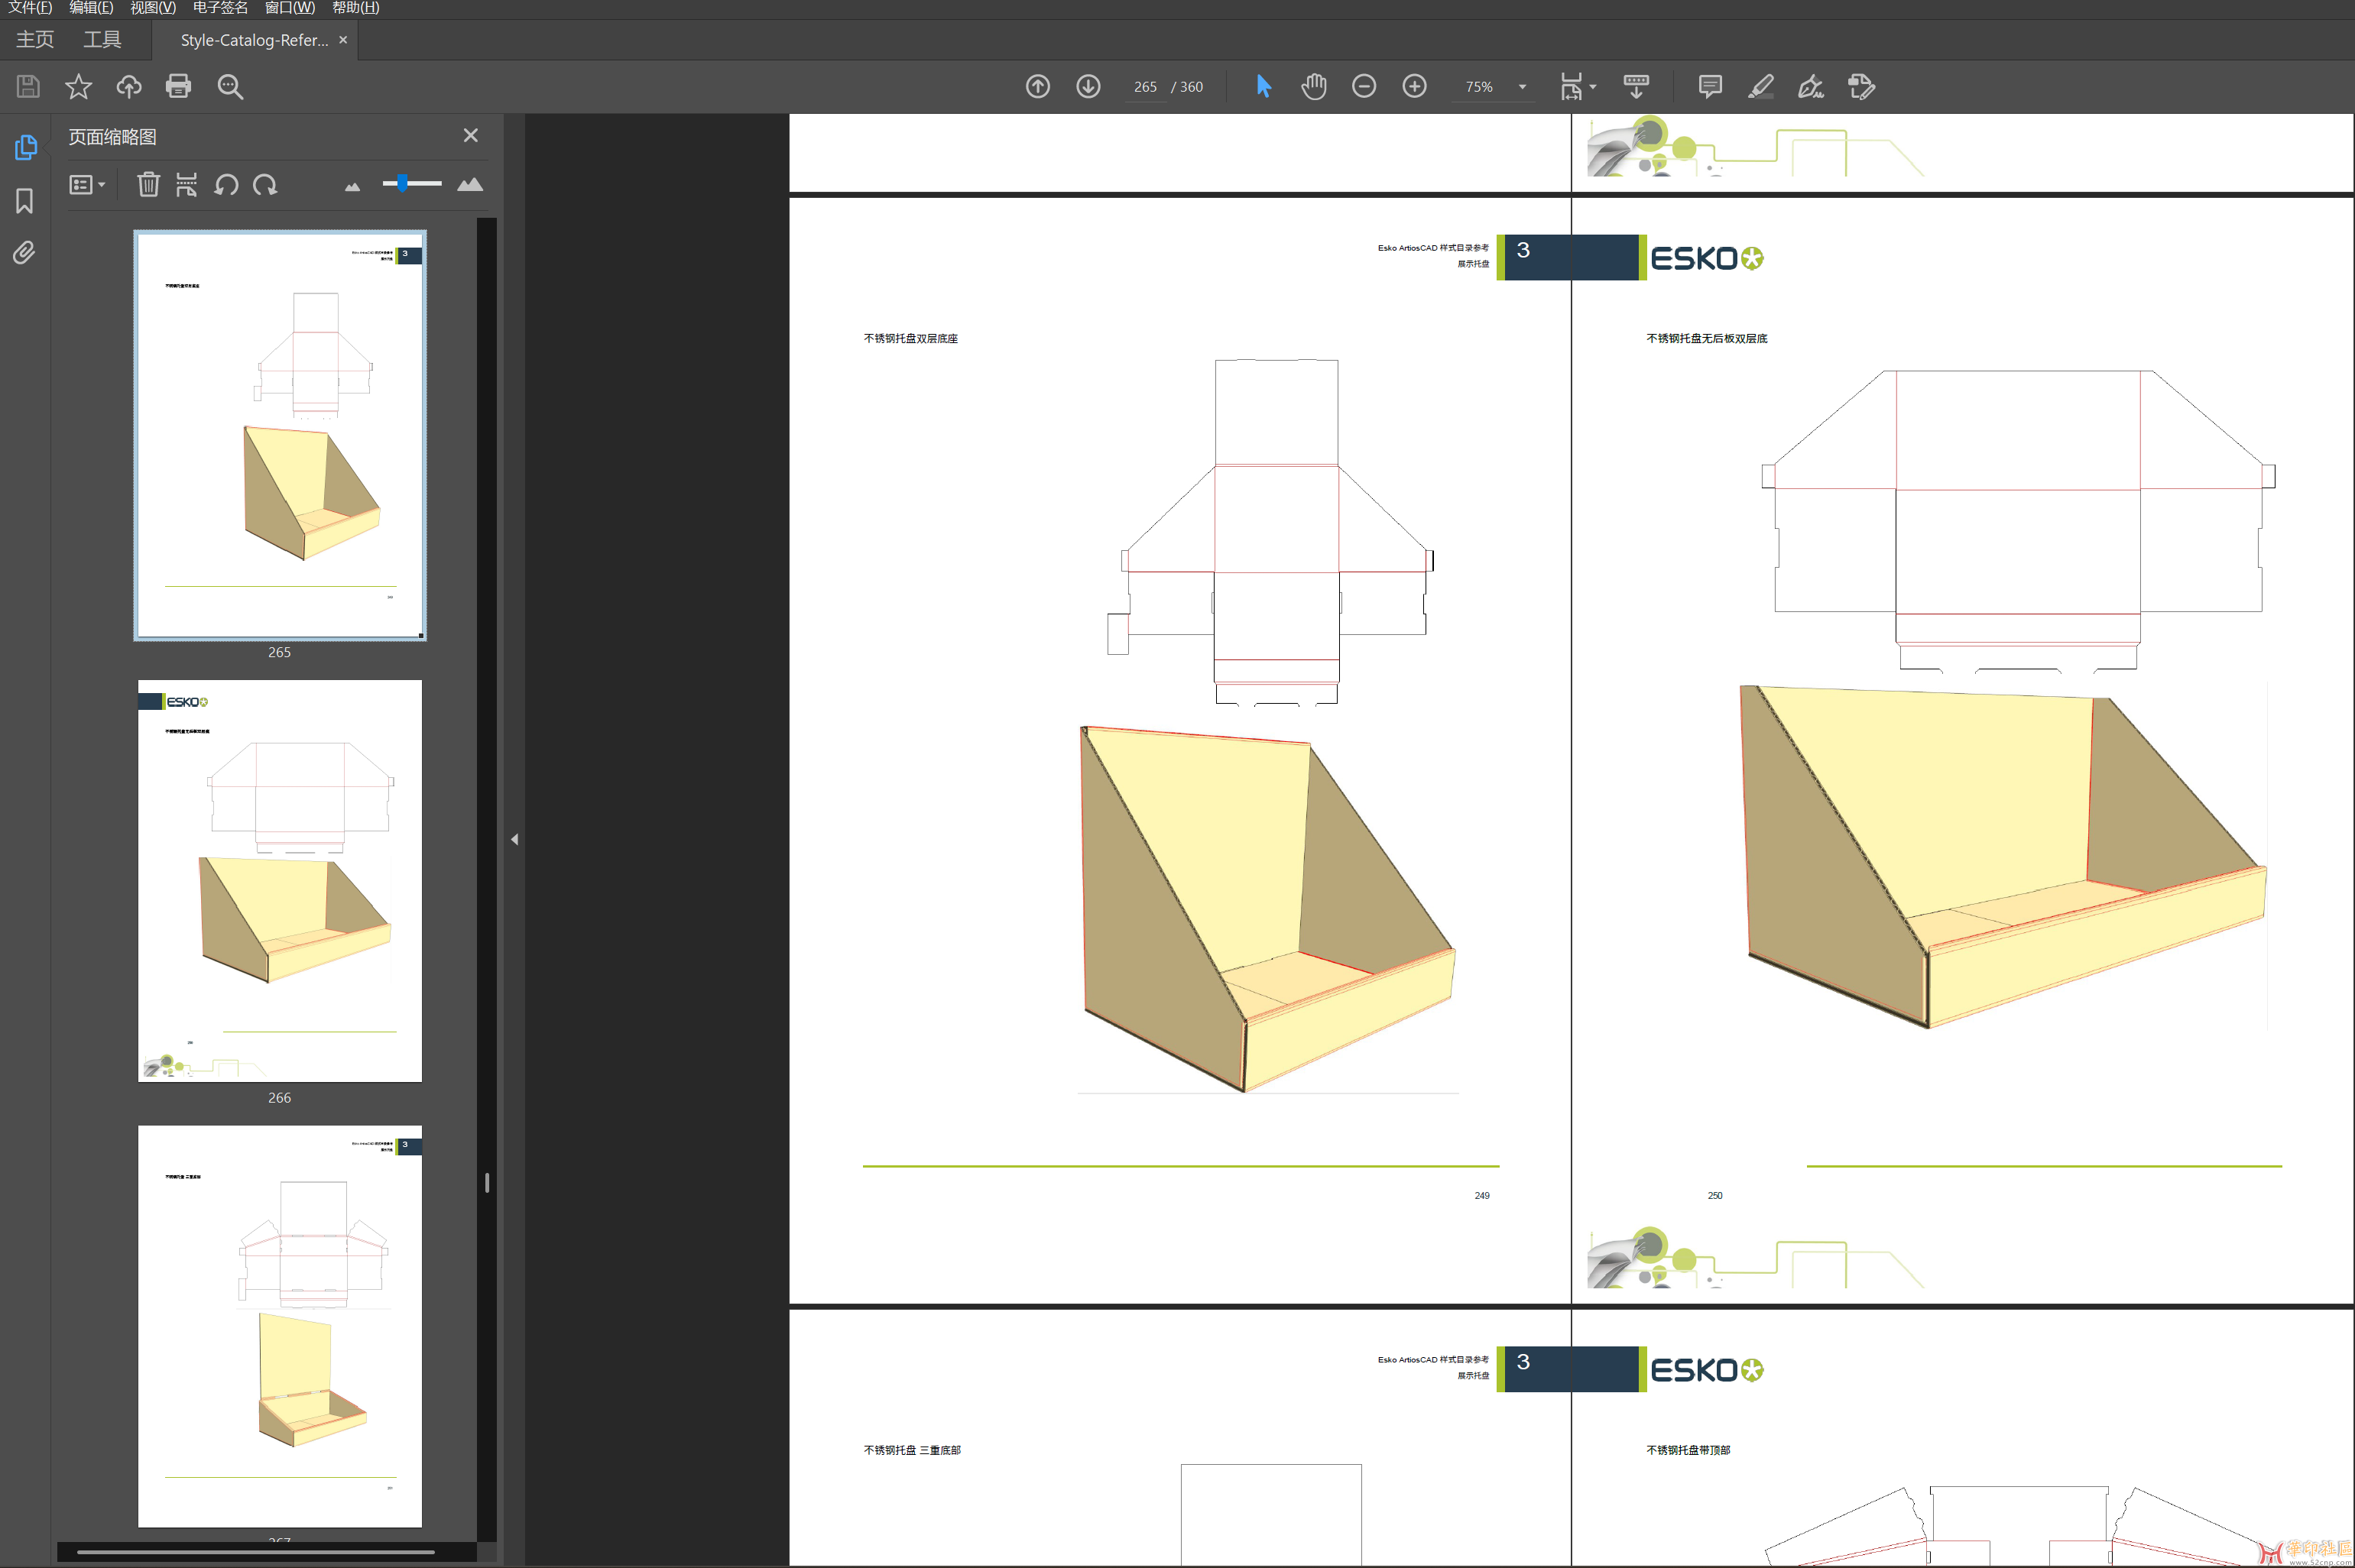This screenshot has height=1568, width=2355.
Task: Switch to the 主页 tab
Action: tap(35, 40)
